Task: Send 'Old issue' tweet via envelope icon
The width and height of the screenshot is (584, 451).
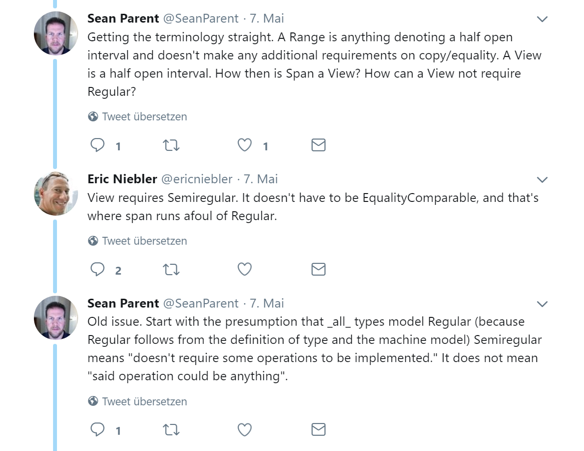Action: coord(318,429)
